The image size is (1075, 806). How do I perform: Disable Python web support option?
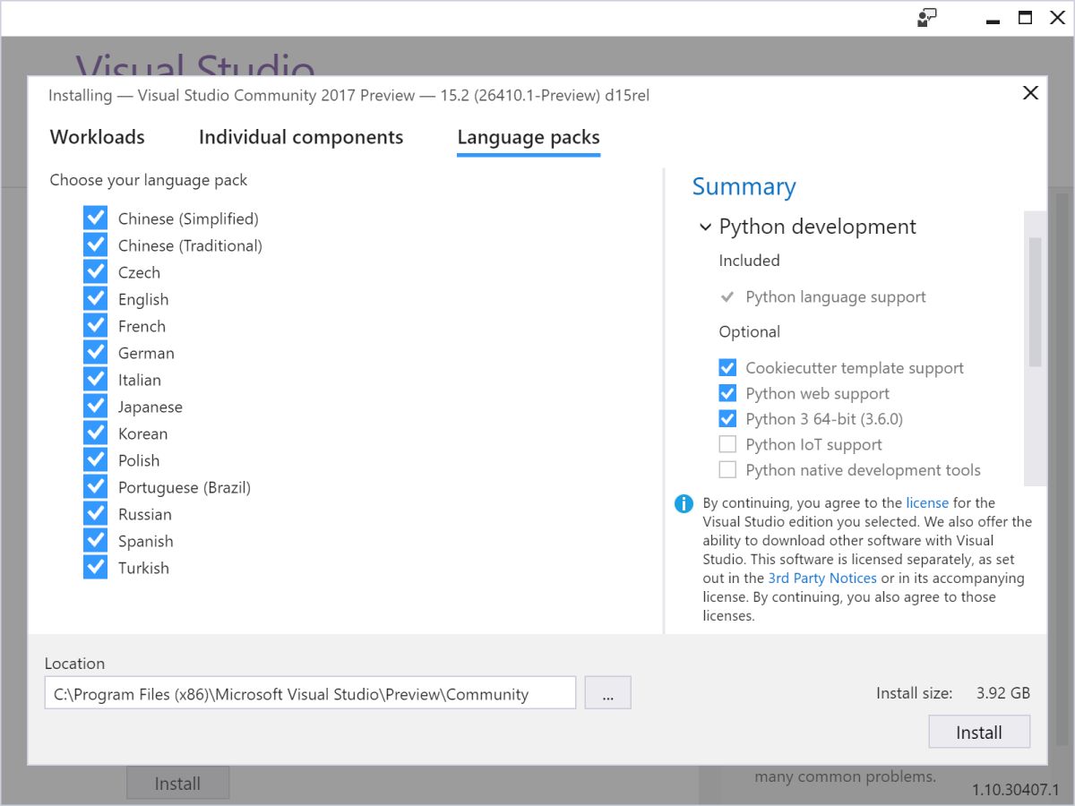point(727,393)
